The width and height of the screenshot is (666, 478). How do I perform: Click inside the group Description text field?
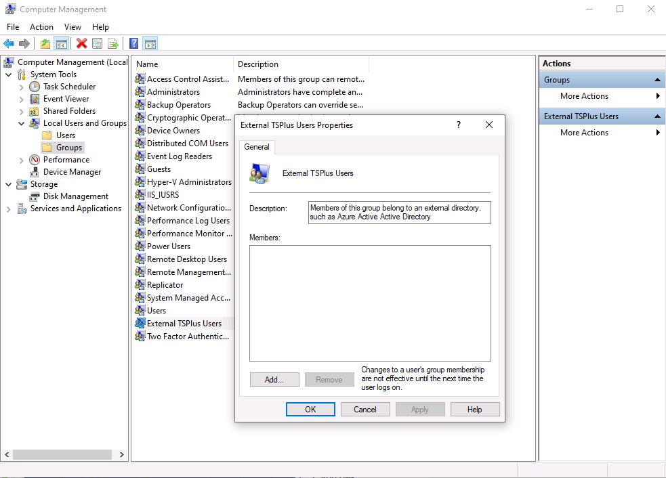pos(399,213)
